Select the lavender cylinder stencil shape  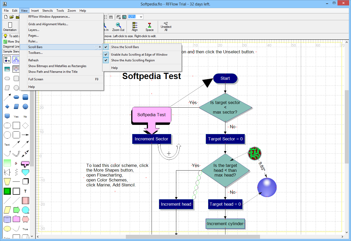7,219
